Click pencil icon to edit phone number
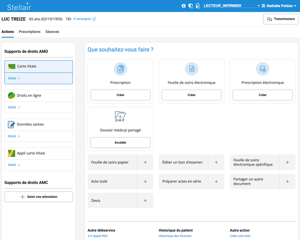This screenshot has height=240, width=300. [94, 19]
